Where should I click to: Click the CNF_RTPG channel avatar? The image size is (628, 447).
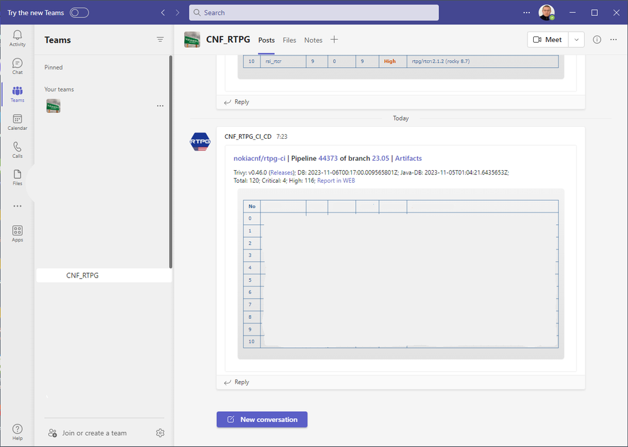(x=192, y=40)
